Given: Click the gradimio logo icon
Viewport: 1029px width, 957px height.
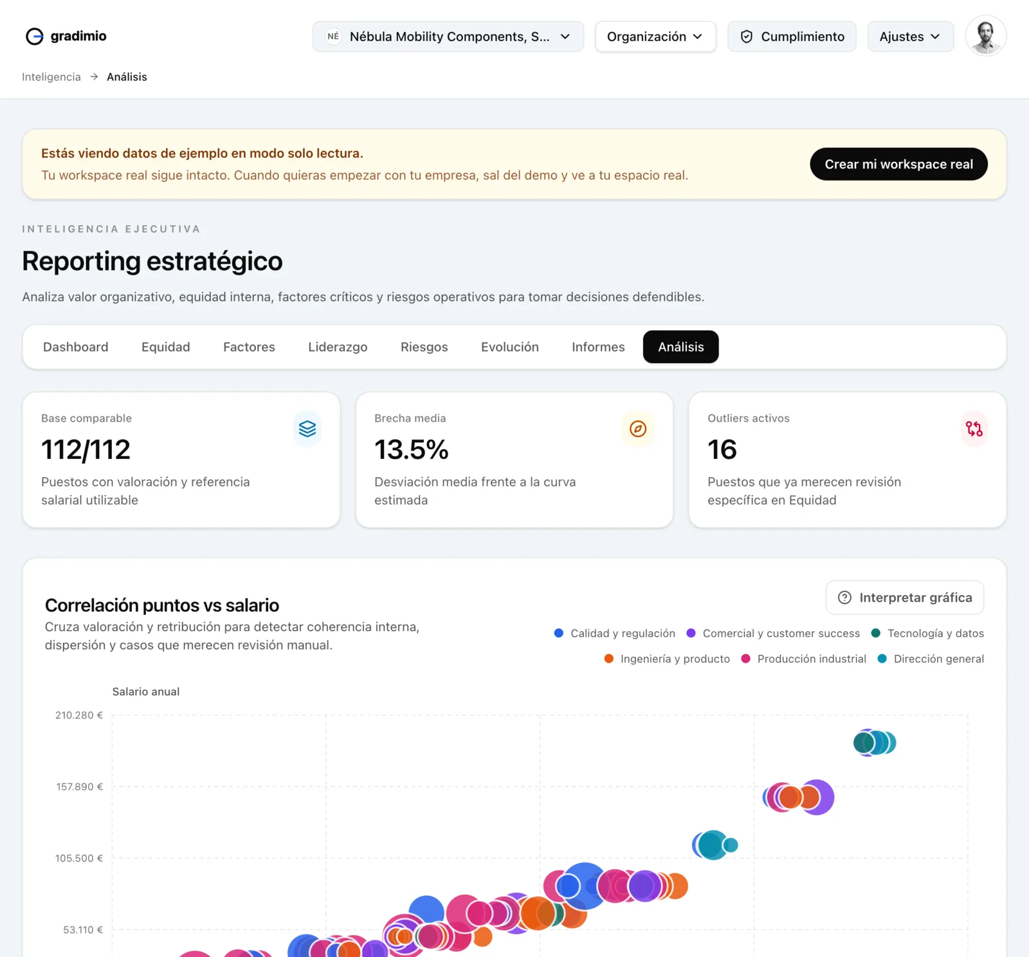Looking at the screenshot, I should (34, 36).
